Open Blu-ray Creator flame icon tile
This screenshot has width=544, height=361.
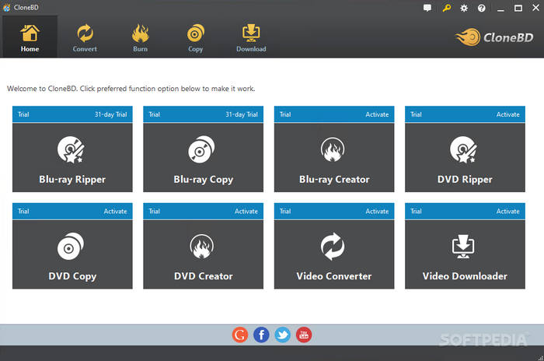pos(334,157)
